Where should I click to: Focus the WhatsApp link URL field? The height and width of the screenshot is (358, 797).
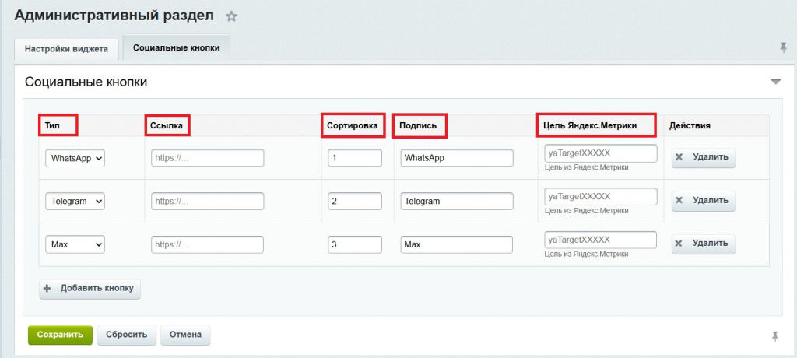[x=208, y=158]
